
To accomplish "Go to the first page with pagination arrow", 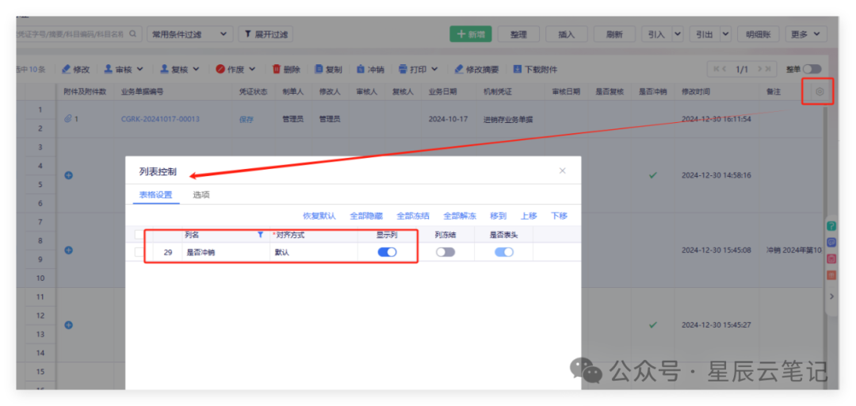I will click(717, 69).
